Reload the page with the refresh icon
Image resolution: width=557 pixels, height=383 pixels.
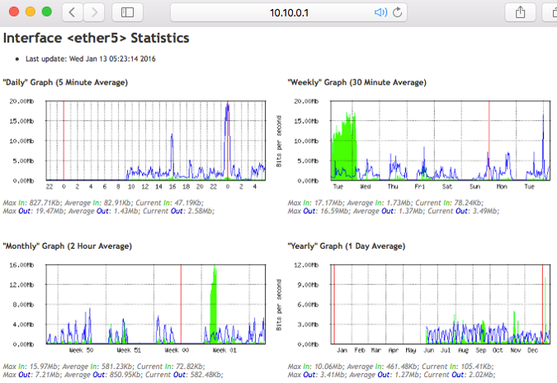[397, 12]
